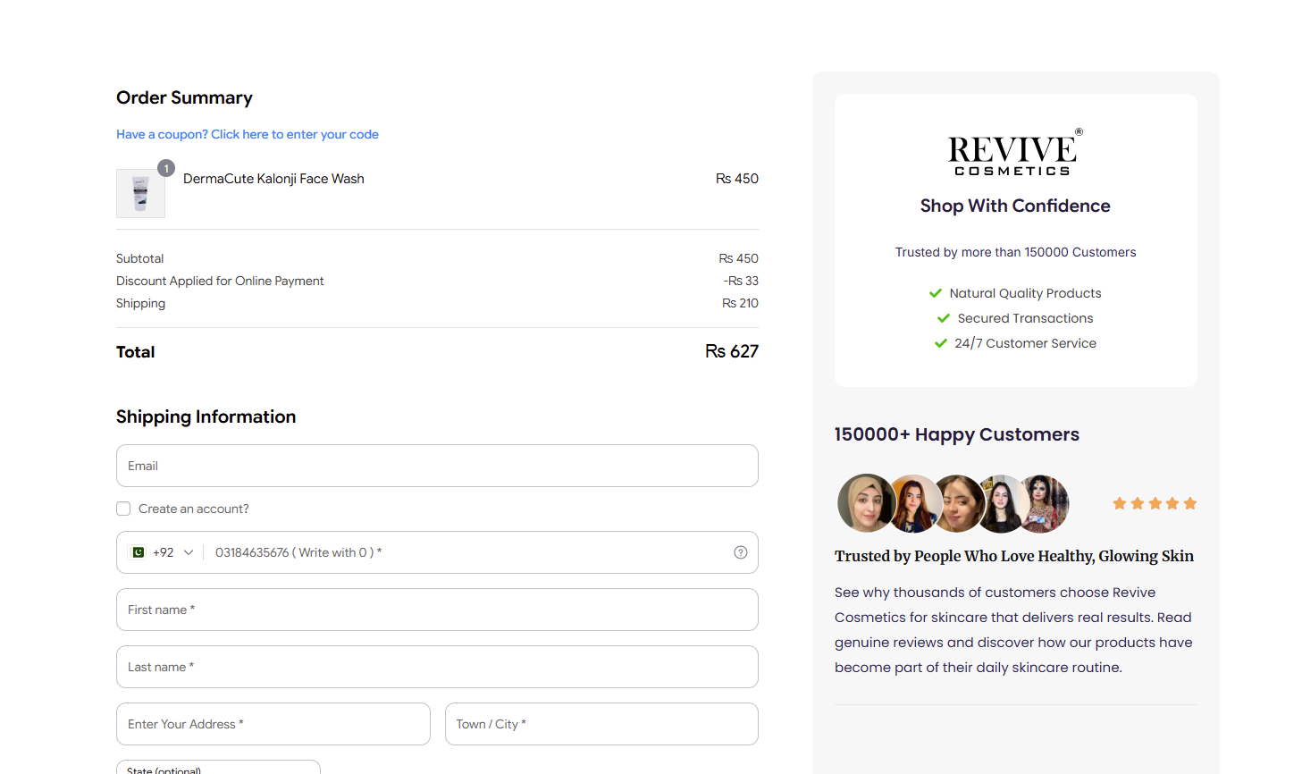Click the discount value -Rs 33
The image size is (1302, 774).
coord(741,281)
